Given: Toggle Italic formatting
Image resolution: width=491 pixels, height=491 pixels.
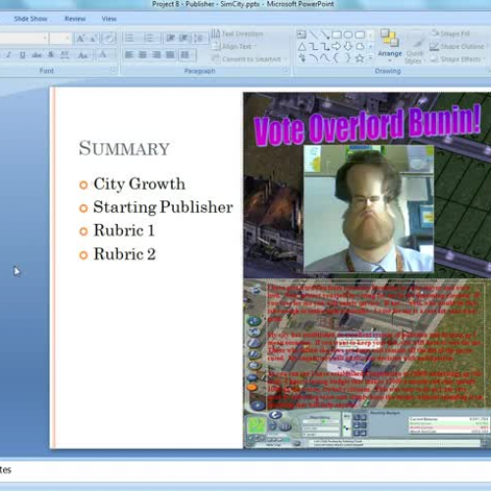Looking at the screenshot, I should point(9,55).
